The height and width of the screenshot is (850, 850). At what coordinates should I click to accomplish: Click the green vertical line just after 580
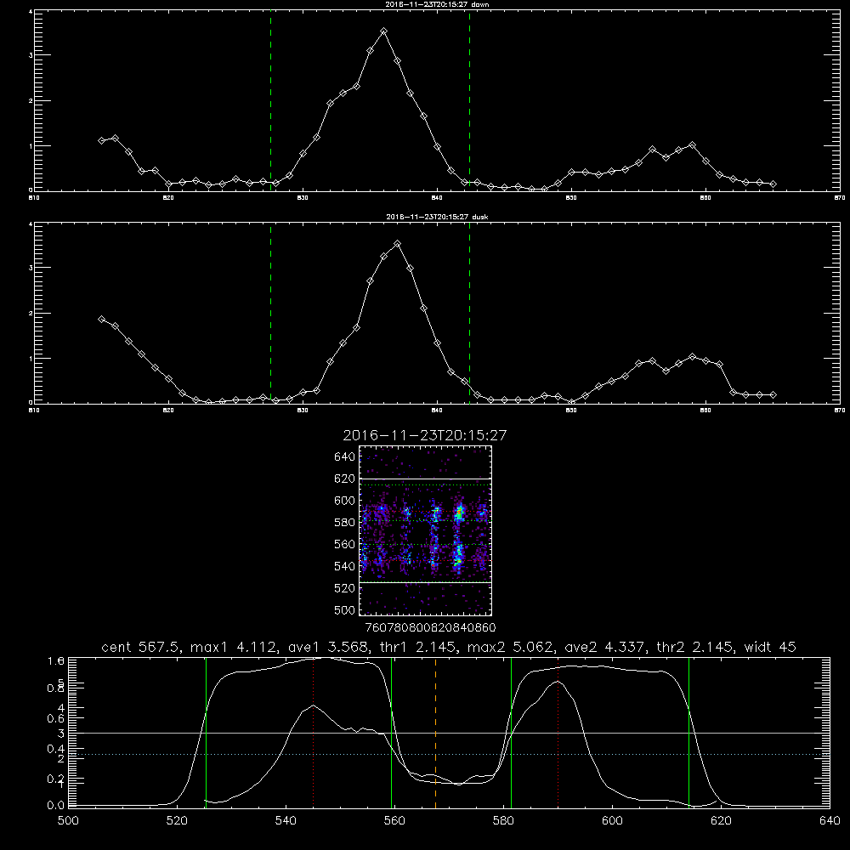pos(511,732)
